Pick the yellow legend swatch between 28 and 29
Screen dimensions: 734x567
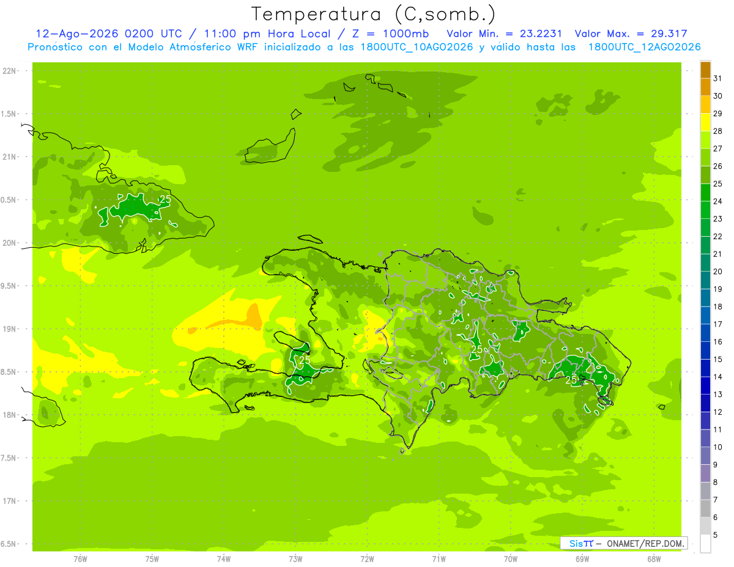pyautogui.click(x=706, y=122)
